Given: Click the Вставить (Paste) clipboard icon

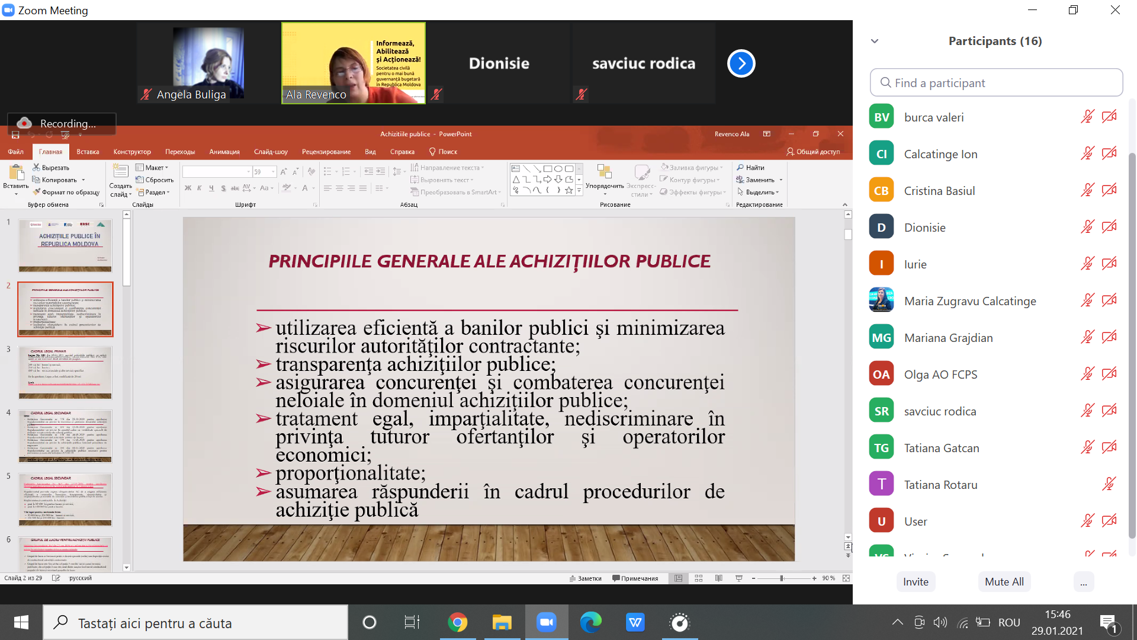Looking at the screenshot, I should pyautogui.click(x=16, y=173).
